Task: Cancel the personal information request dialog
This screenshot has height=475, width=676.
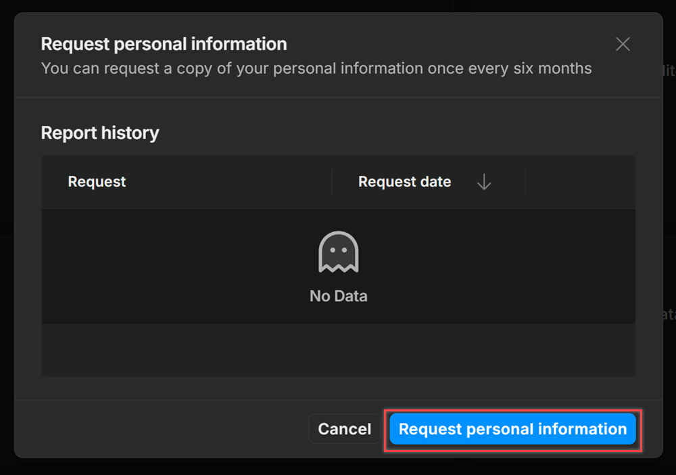Action: tap(345, 429)
